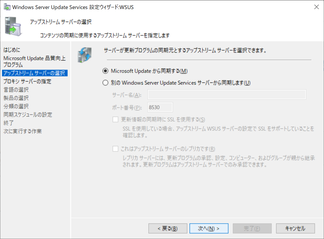This screenshot has height=239, width=324.
Task: Close the WSUS wizard window
Action: tap(316, 7)
